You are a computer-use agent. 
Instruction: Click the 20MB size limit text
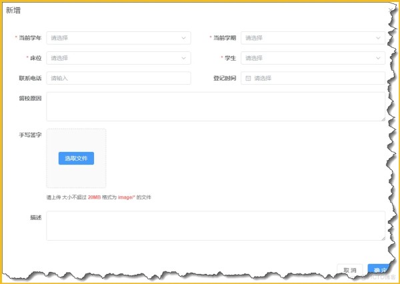click(94, 197)
